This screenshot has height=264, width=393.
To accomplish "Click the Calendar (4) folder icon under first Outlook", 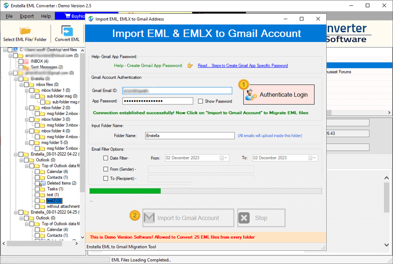I will click(42, 172).
